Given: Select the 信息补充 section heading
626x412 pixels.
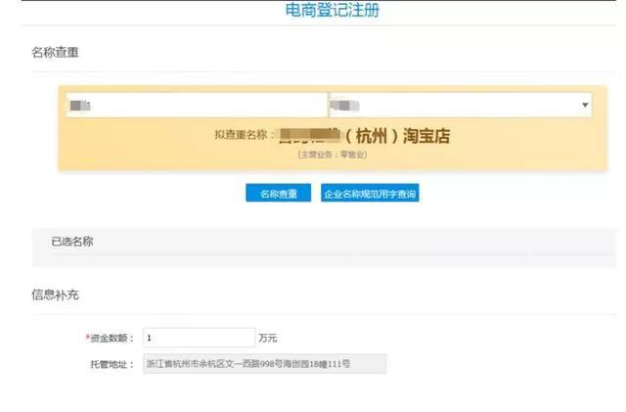Looking at the screenshot, I should [x=55, y=294].
